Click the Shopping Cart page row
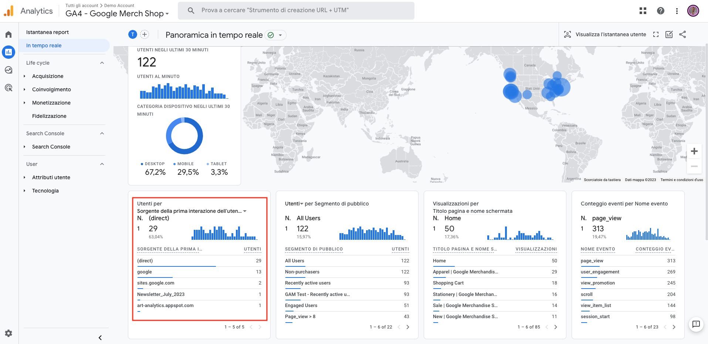Viewport: 708px width, 344px height. click(x=495, y=283)
